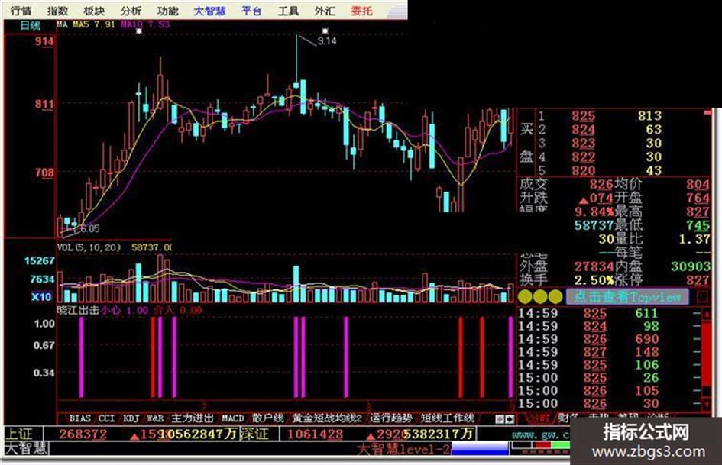Click the 深证 index label in status bar

click(254, 434)
